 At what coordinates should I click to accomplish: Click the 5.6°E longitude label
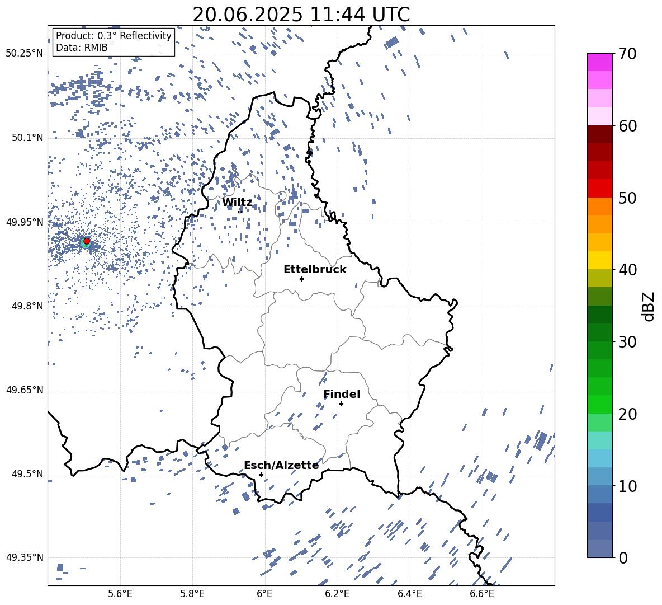coord(120,594)
